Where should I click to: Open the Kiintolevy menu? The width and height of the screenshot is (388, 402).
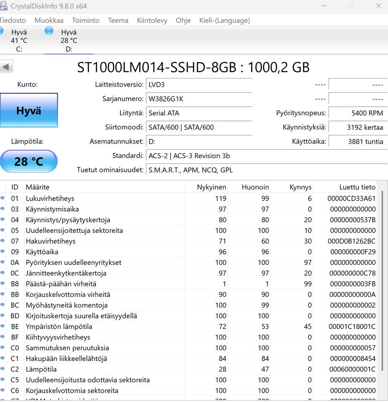point(152,20)
